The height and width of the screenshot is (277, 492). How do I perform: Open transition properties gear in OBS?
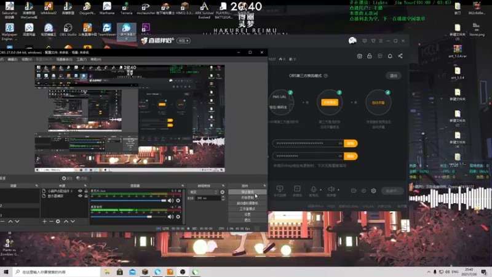pos(222,192)
